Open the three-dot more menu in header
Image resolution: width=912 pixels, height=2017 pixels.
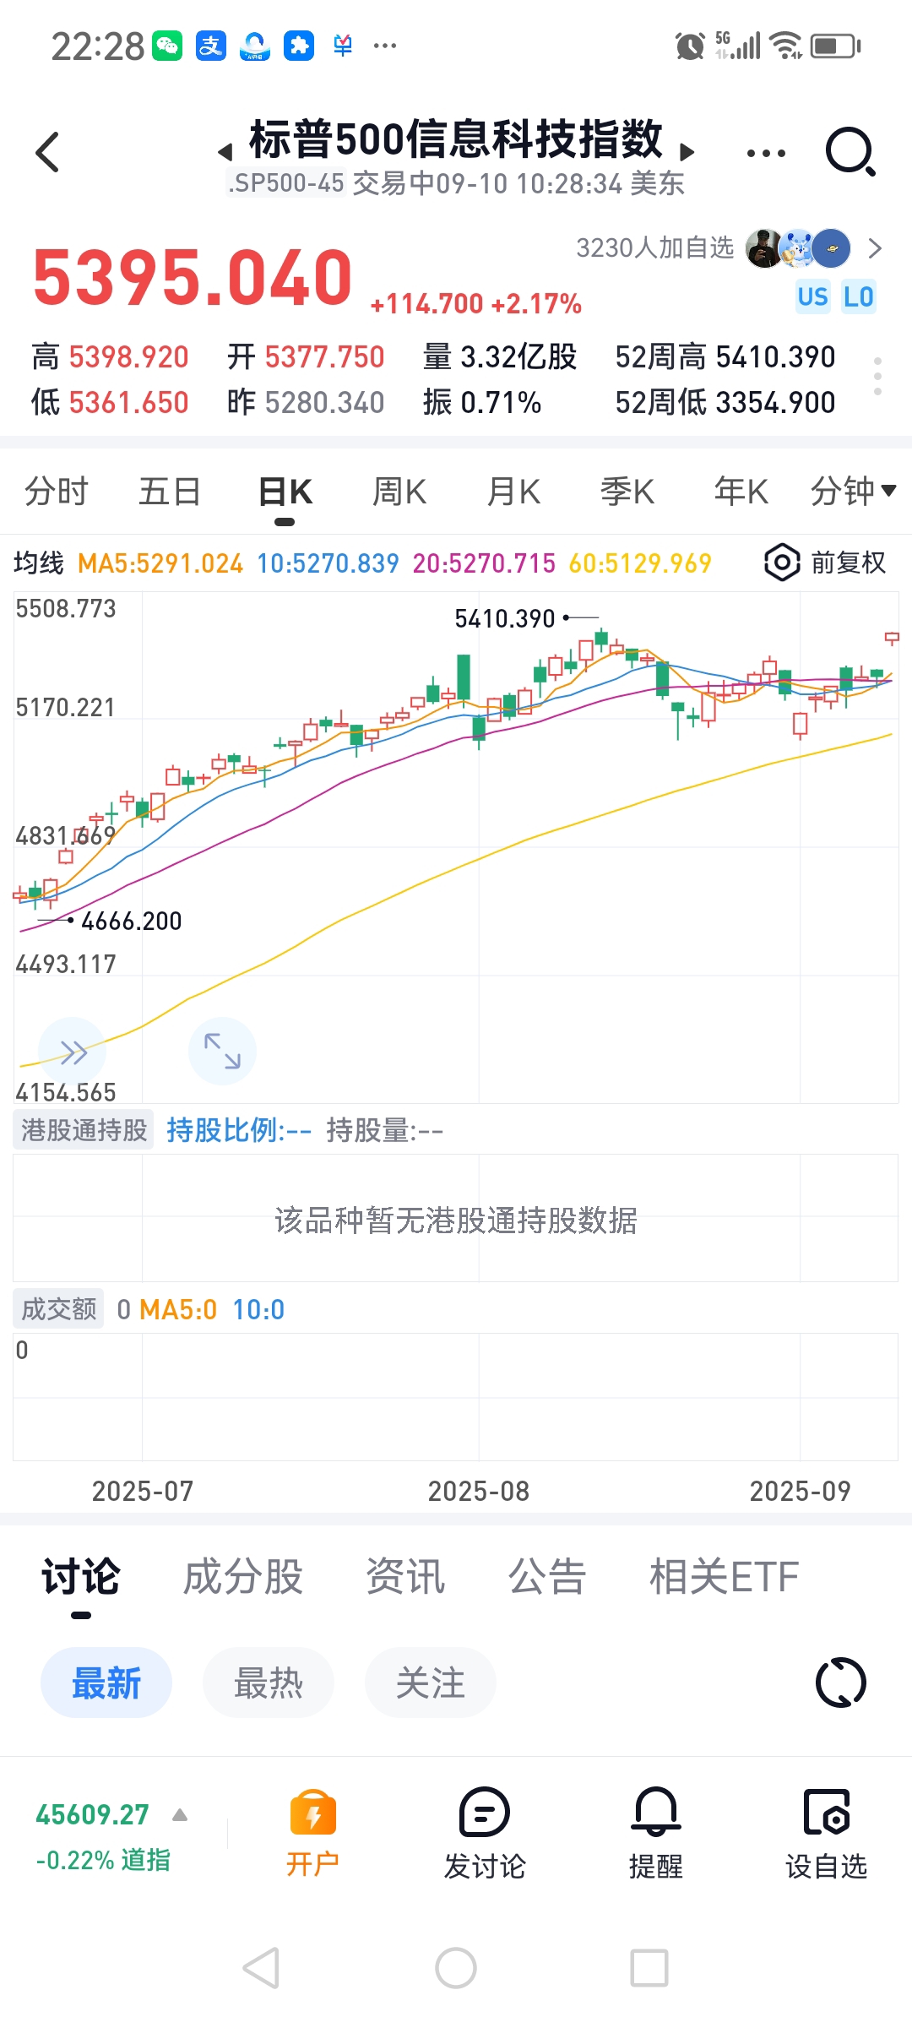[x=766, y=153]
